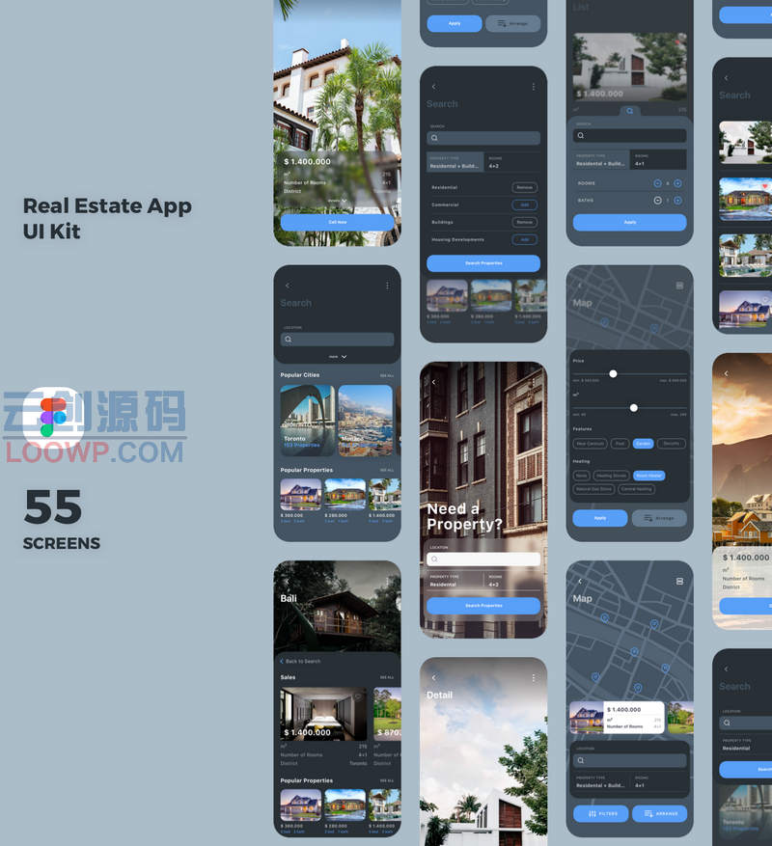Decrease Baths count on the List screen
The height and width of the screenshot is (846, 772).
(657, 201)
